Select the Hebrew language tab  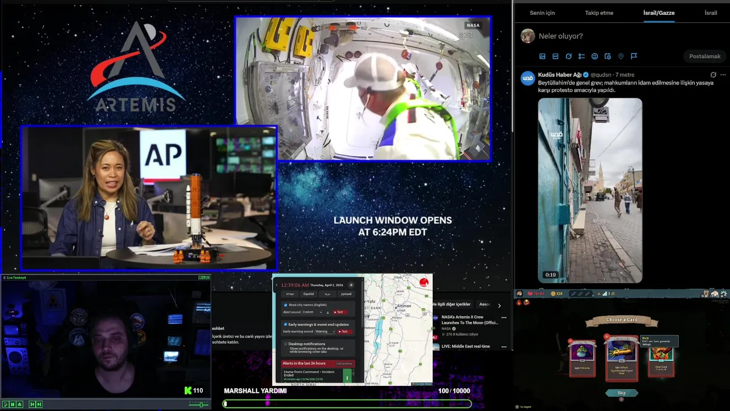[290, 294]
